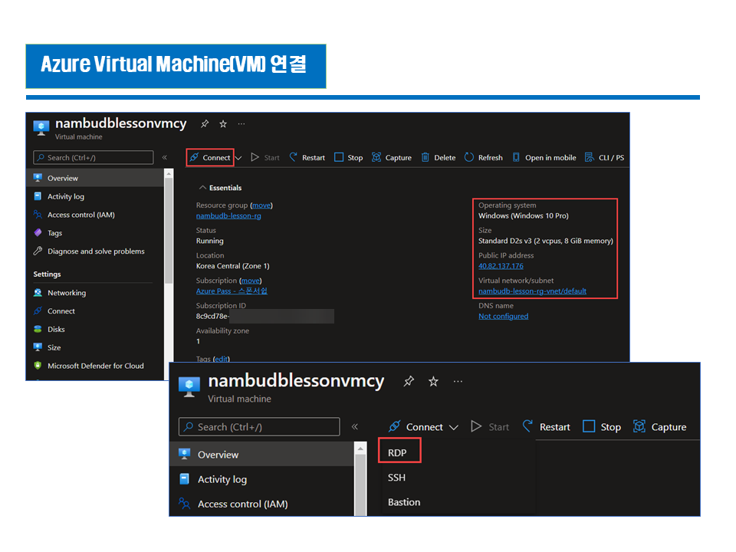Viewport: 736px width, 552px height.
Task: Open the Azure Pass subscription link
Action: tap(232, 291)
